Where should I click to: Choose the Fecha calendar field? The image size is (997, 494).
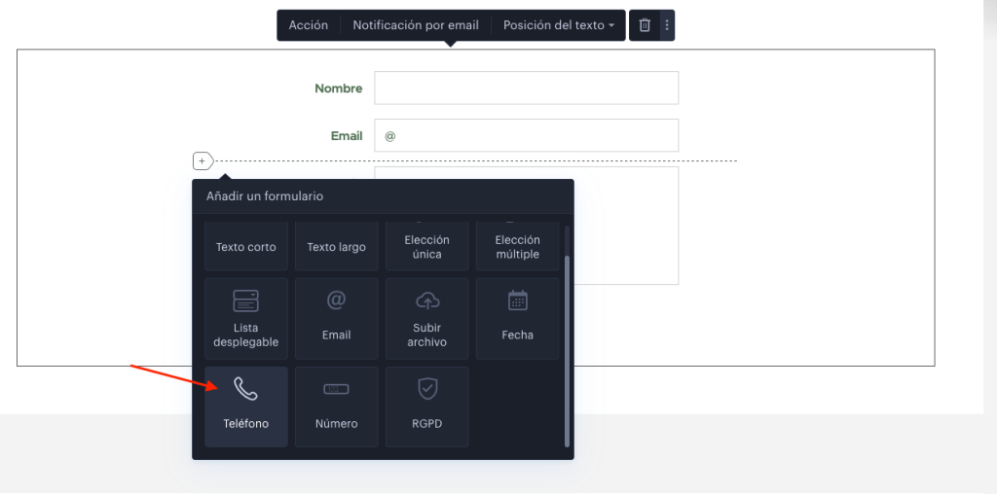518,318
